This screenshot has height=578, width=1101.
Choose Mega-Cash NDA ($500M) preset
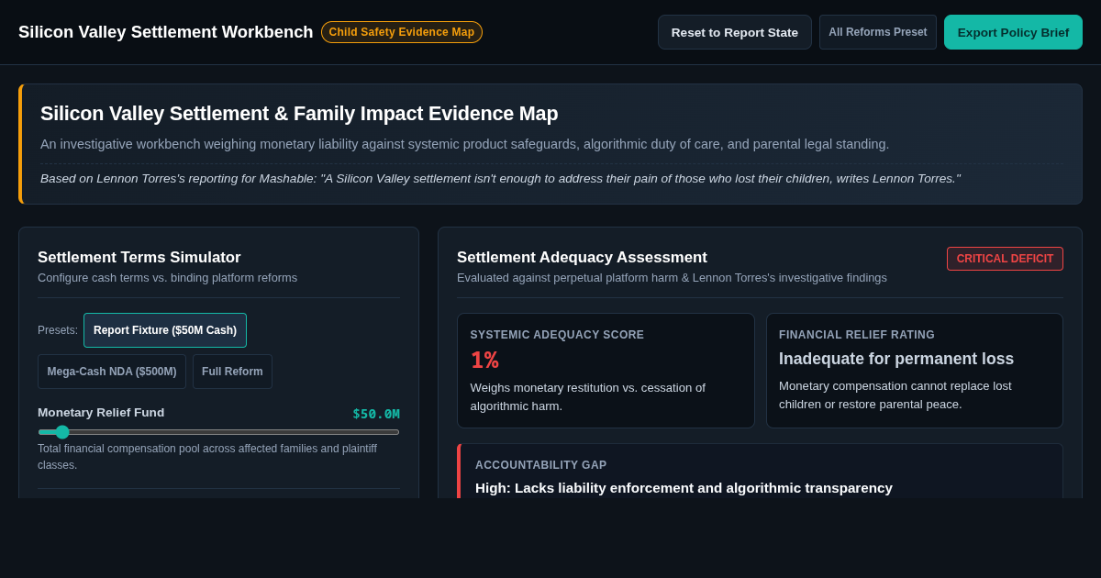click(112, 372)
